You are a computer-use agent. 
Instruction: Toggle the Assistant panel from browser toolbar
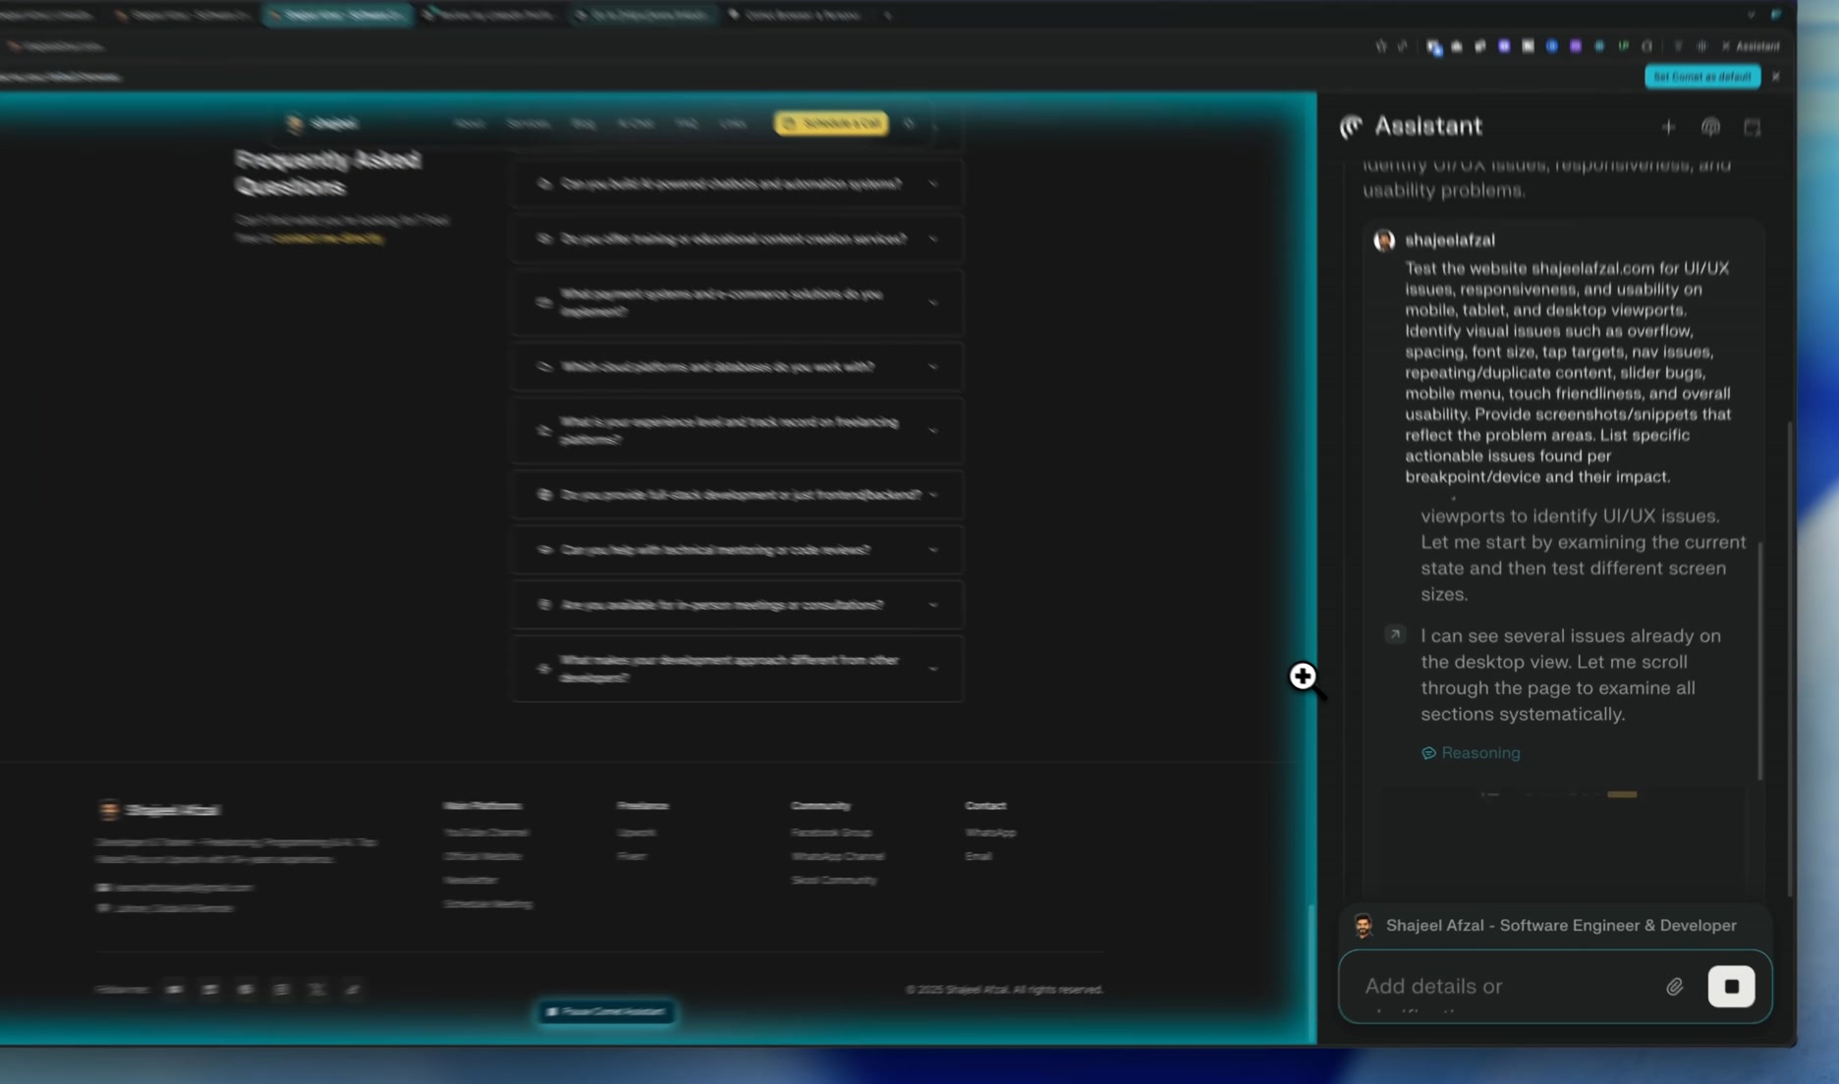(x=1751, y=46)
